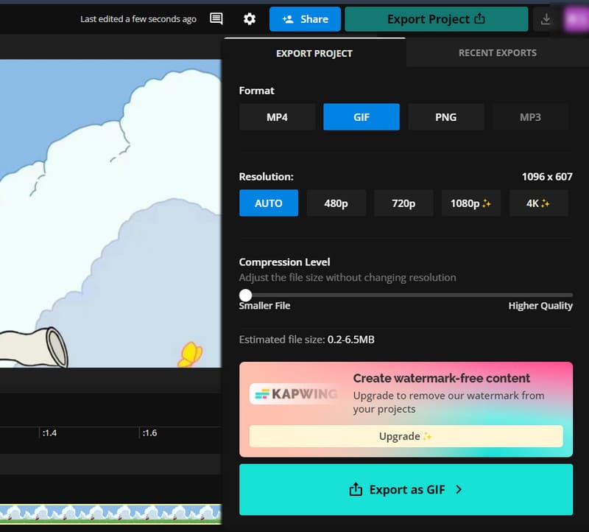Choose AUTO resolution
The height and width of the screenshot is (532, 589).
coord(269,203)
